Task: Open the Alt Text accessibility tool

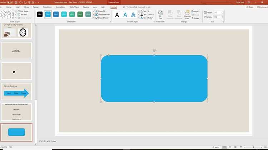Action: (160, 15)
